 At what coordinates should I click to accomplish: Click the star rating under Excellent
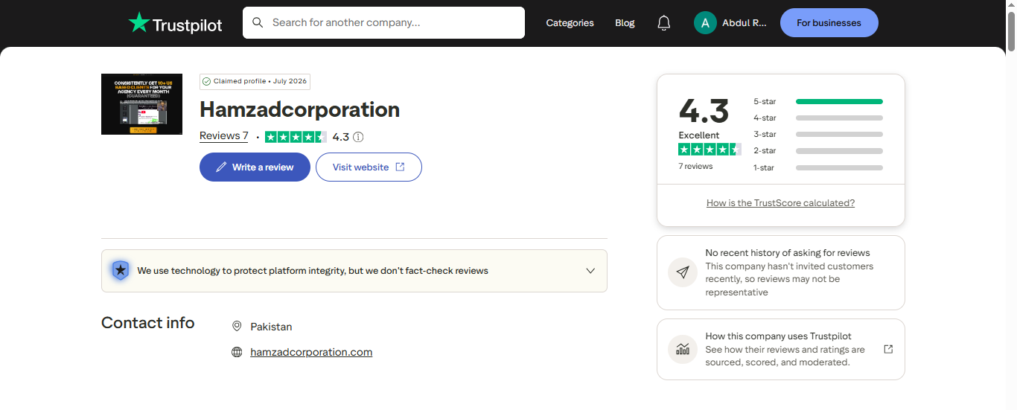(x=710, y=150)
